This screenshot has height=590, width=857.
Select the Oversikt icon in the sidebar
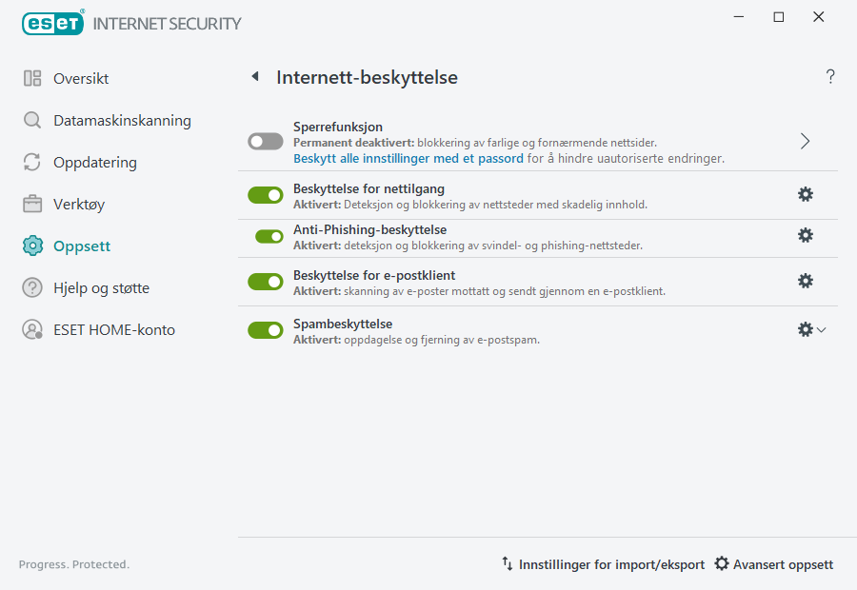coord(31,78)
